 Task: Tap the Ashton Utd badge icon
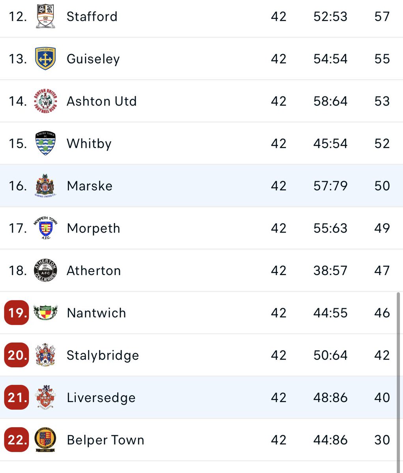[x=45, y=101]
